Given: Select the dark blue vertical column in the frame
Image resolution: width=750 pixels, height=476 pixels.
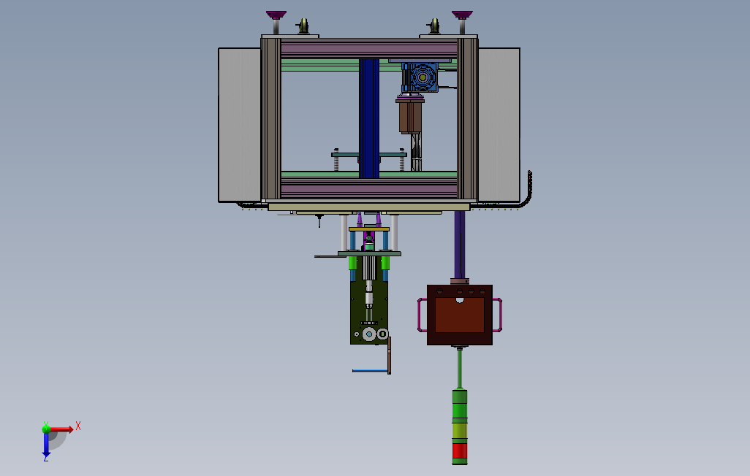Looking at the screenshot, I should tap(368, 118).
